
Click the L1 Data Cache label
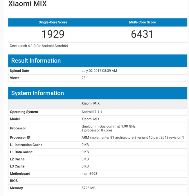click(21, 152)
